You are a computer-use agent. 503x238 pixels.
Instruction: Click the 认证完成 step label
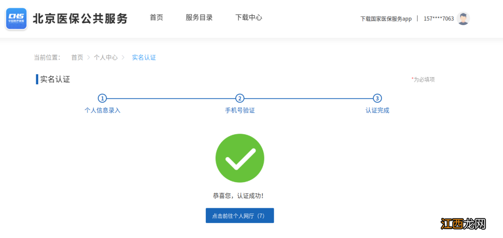point(377,111)
